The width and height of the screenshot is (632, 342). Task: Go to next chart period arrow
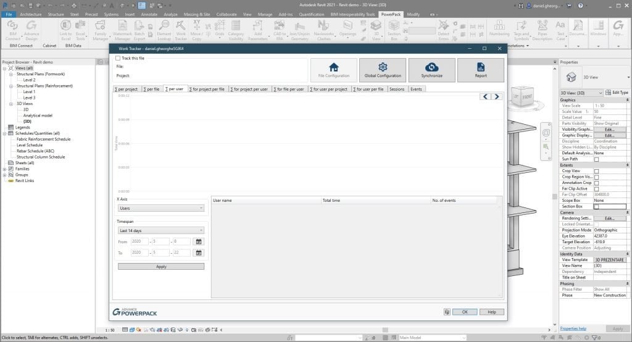click(497, 97)
